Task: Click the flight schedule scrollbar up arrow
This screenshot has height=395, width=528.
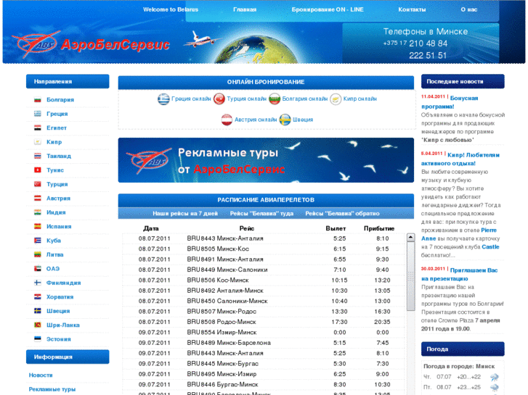Action: 411,237
